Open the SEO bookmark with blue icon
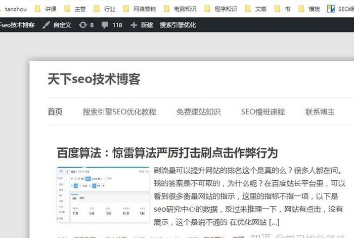Screen dimensions: 354x238 pyautogui.click(x=340, y=9)
